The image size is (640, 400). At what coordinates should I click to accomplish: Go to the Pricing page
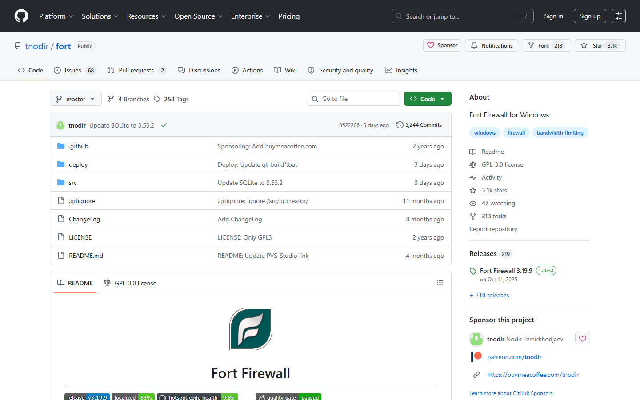point(289,16)
